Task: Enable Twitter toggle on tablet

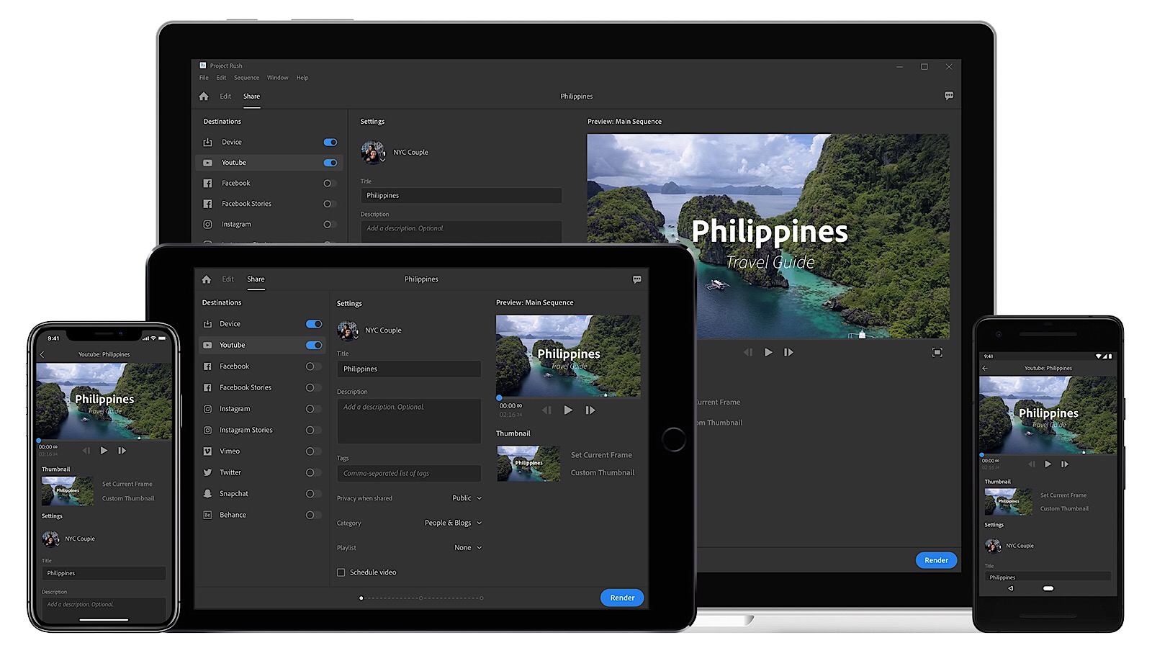Action: (312, 472)
